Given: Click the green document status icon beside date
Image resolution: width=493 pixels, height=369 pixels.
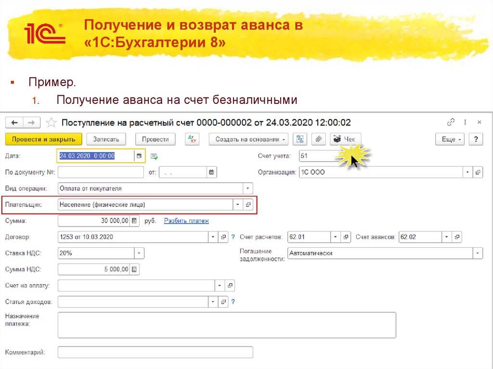Looking at the screenshot, I should click(x=154, y=156).
